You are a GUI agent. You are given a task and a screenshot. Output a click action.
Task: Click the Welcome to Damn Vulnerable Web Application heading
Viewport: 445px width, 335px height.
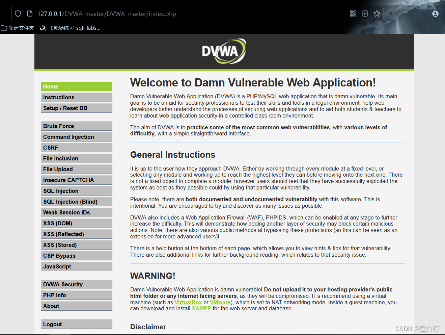253,83
